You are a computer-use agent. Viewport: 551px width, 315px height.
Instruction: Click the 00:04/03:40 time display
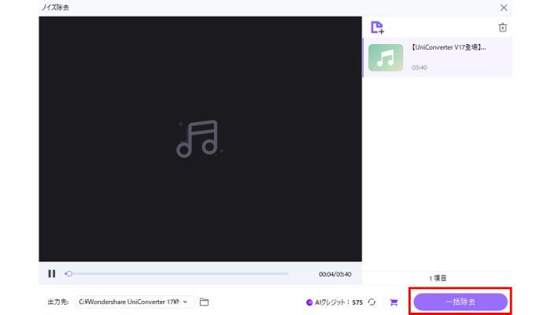335,274
